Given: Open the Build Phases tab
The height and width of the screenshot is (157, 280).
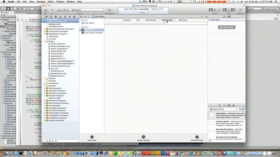Looking at the screenshot, I should (167, 20).
